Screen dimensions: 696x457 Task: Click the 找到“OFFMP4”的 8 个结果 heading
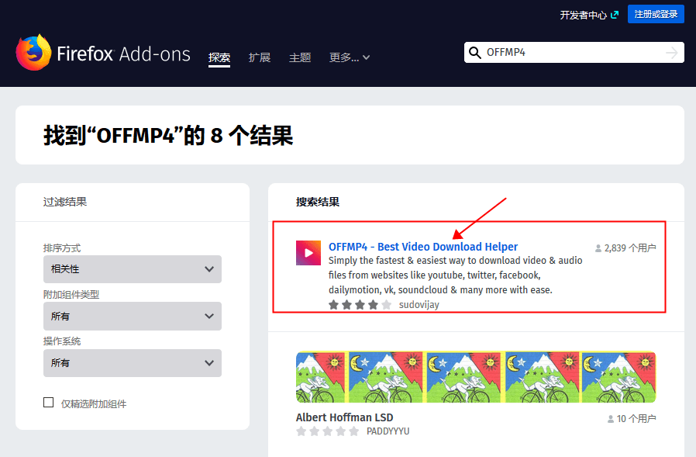168,135
